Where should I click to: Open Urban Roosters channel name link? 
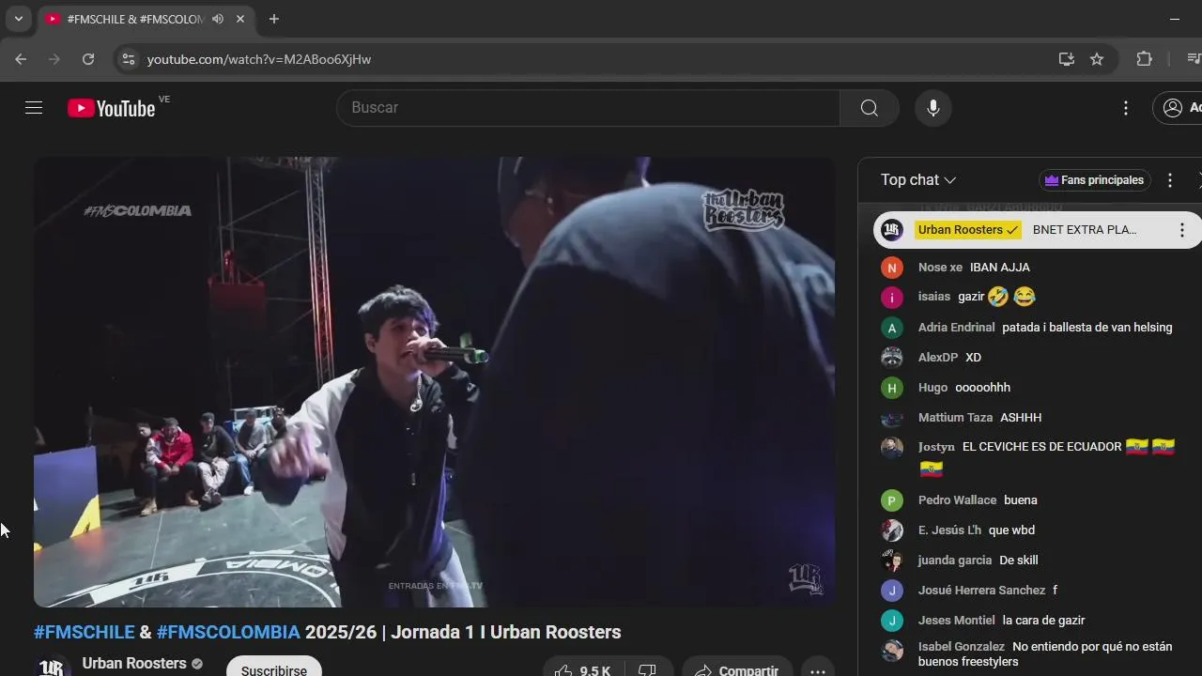pos(134,663)
